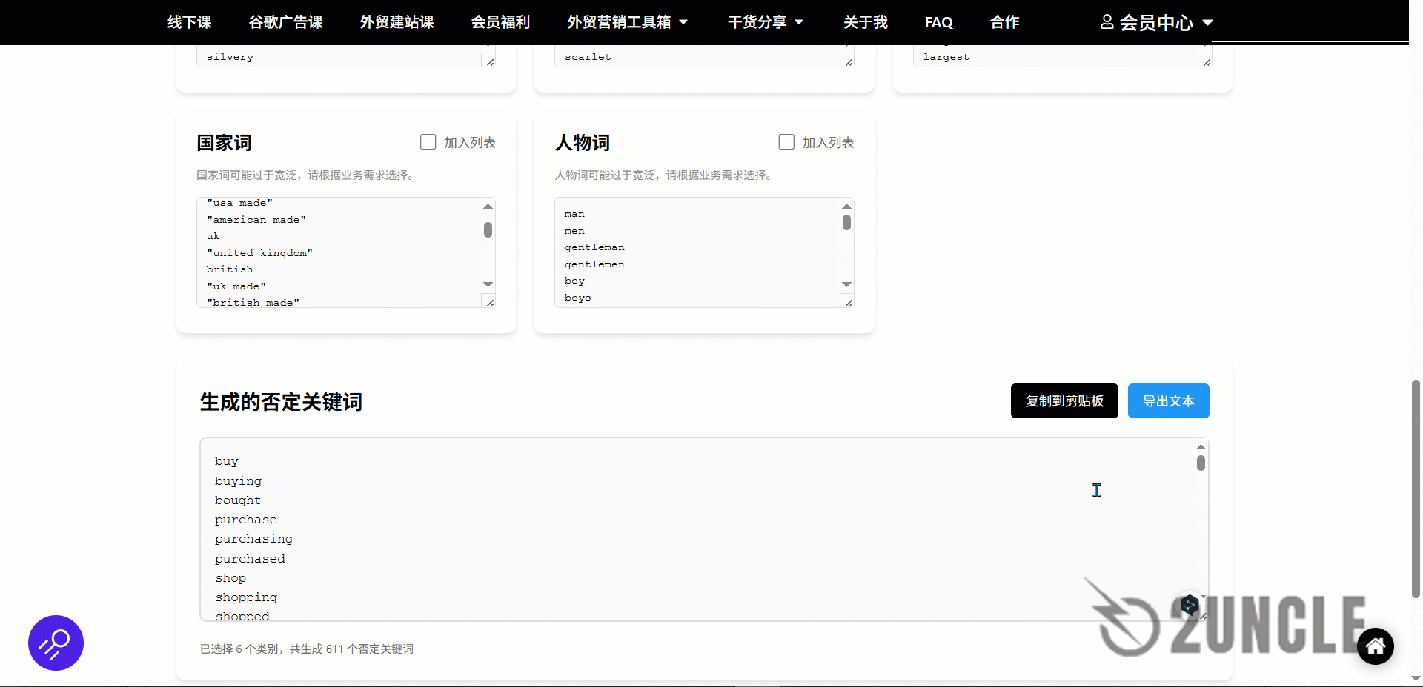Viewport: 1423px width, 687px height.
Task: Click the 复制到剪贴板 button
Action: point(1064,401)
